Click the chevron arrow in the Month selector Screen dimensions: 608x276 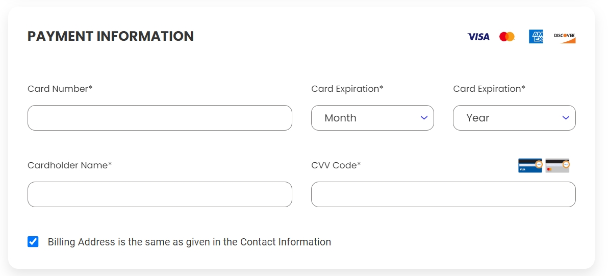[424, 118]
